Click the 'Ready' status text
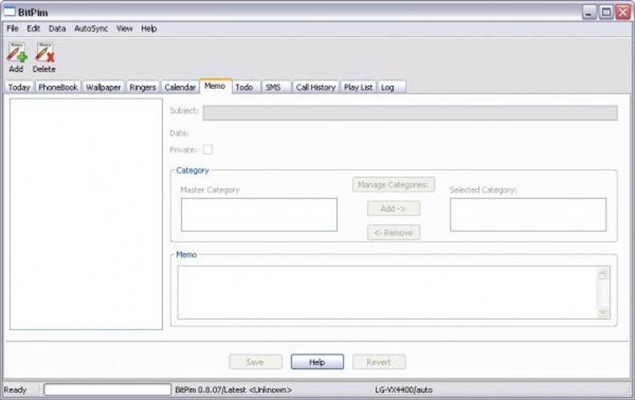The image size is (635, 400). 15,390
